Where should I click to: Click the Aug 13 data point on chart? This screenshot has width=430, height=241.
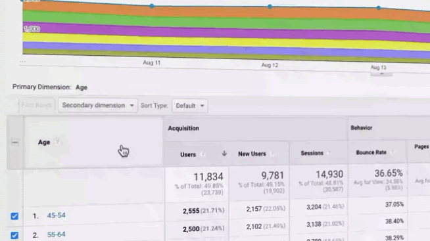coord(379,8)
